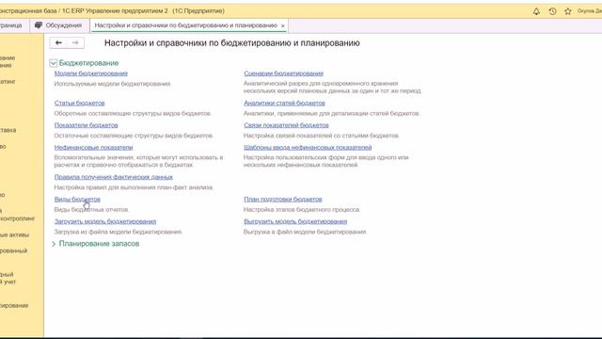Open Статьи бюджетов link
602x339 pixels.
79,103
